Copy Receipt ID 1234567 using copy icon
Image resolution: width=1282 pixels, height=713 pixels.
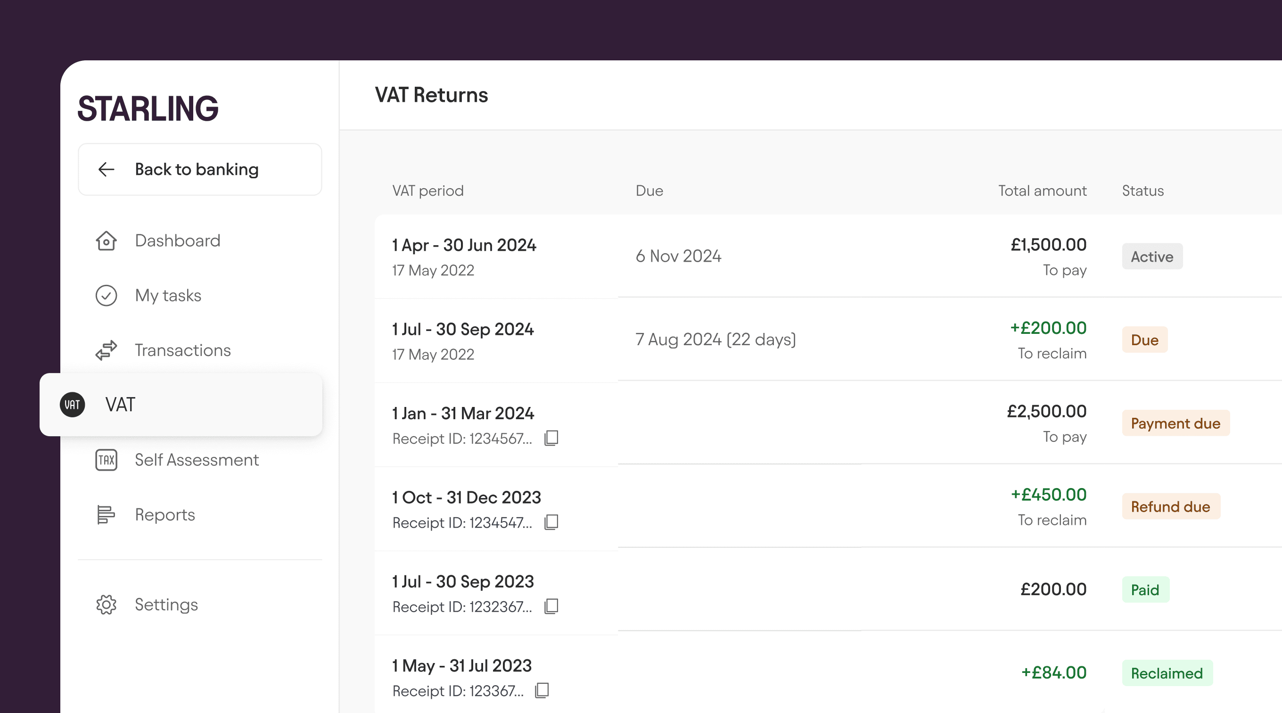coord(551,438)
